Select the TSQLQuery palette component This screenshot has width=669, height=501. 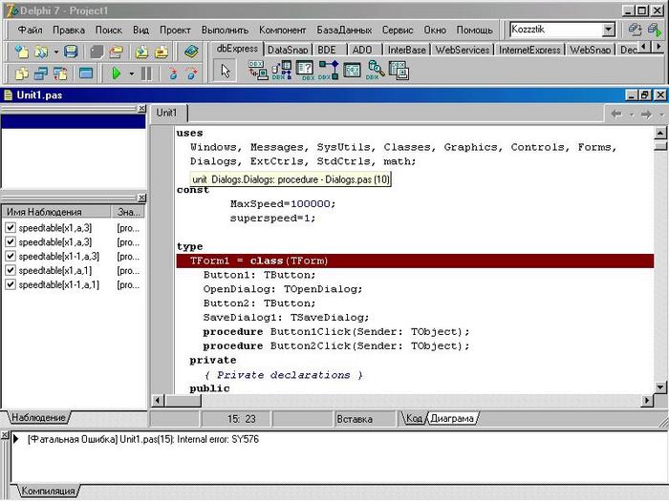pos(305,71)
